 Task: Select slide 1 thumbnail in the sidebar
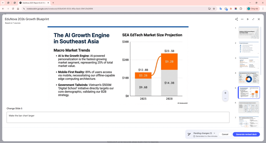click(x=249, y=33)
